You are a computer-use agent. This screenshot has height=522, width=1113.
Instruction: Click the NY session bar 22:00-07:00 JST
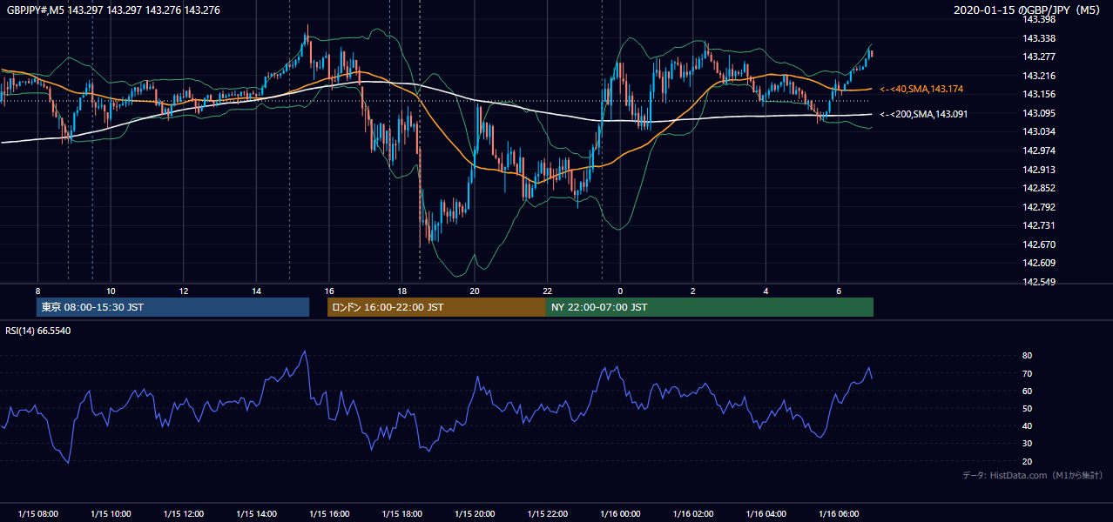point(710,307)
